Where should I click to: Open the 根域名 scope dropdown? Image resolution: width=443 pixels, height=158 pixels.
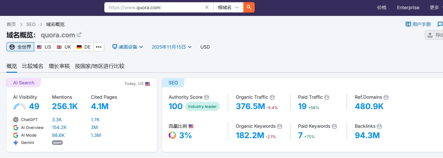click(228, 7)
